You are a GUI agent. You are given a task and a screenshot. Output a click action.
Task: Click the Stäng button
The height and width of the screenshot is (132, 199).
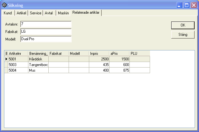182,35
